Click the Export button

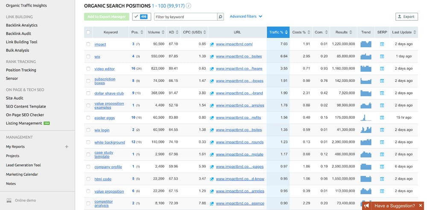(x=407, y=17)
